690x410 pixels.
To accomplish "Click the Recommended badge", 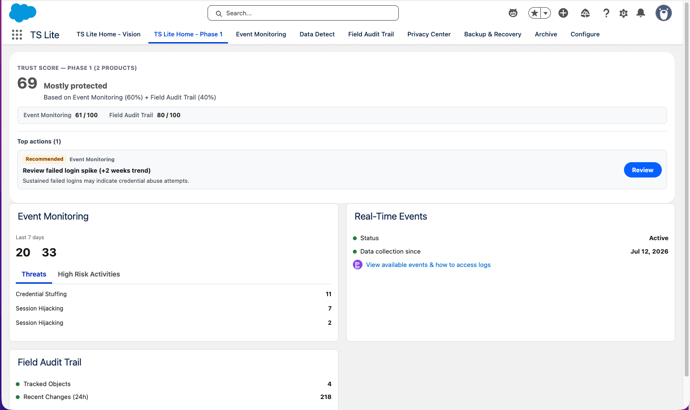I will pyautogui.click(x=44, y=159).
